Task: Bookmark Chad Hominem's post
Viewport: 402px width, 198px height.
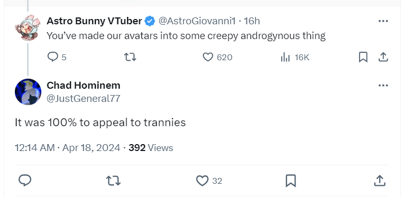Action: [x=291, y=181]
